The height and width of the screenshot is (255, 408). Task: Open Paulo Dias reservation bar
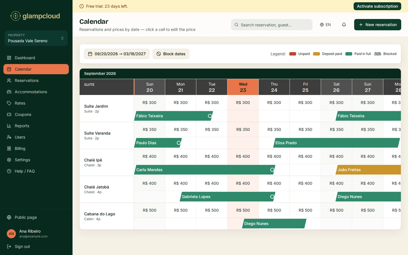click(158, 143)
